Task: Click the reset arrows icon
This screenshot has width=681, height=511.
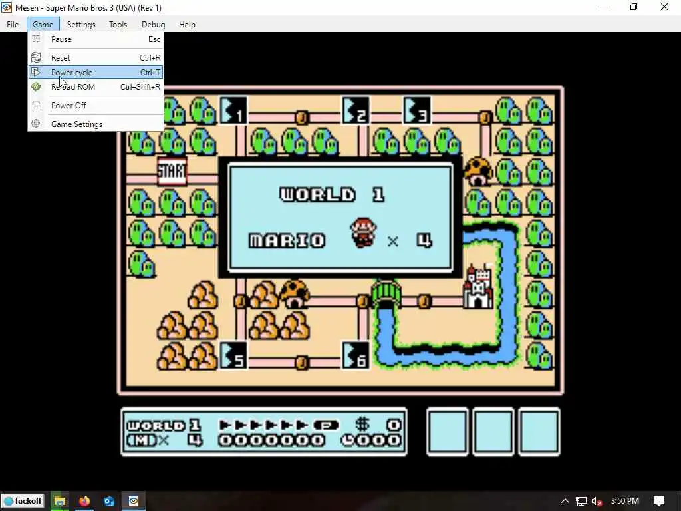Action: (x=36, y=57)
